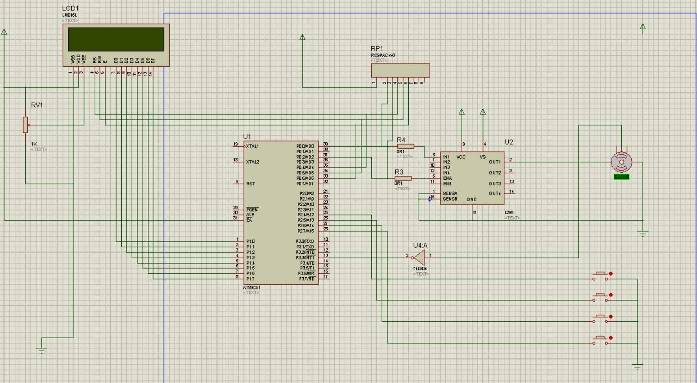Click the OUT1 pin label on U2
Image resolution: width=697 pixels, height=383 pixels.
[x=495, y=162]
